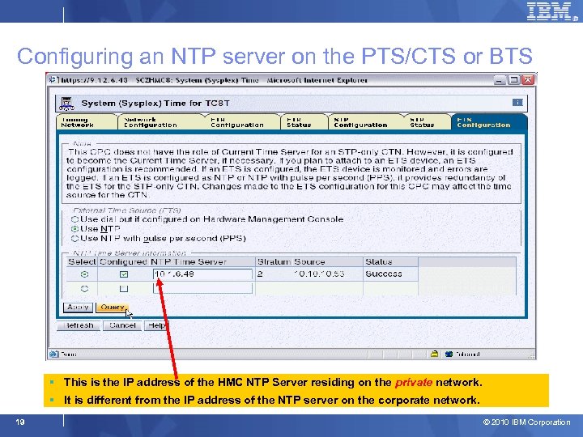Click the '© 2010 IBM Corporation' footer text
583x437 pixels.
527,422
